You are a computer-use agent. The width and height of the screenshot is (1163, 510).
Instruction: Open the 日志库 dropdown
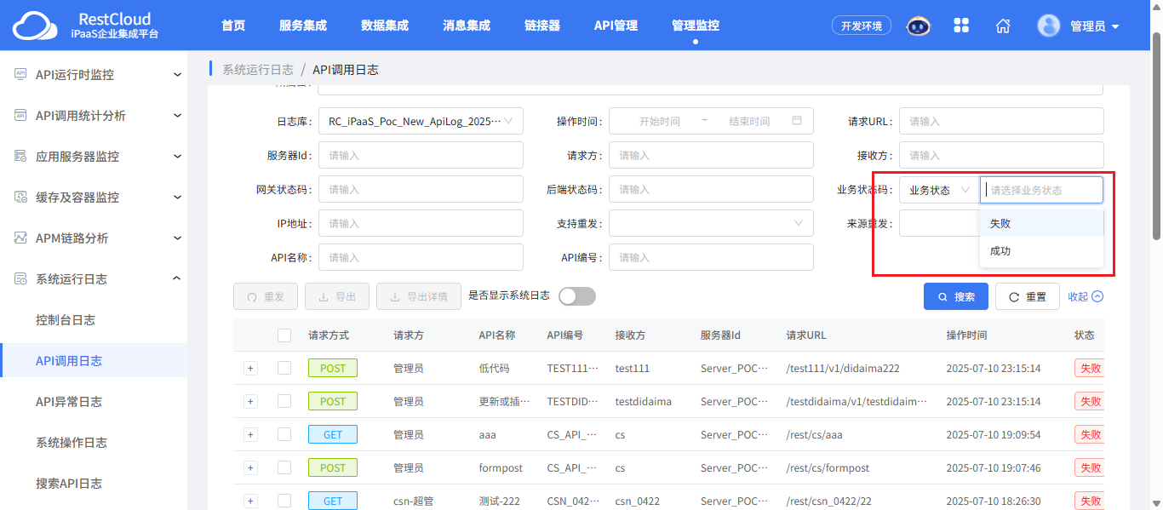(421, 121)
